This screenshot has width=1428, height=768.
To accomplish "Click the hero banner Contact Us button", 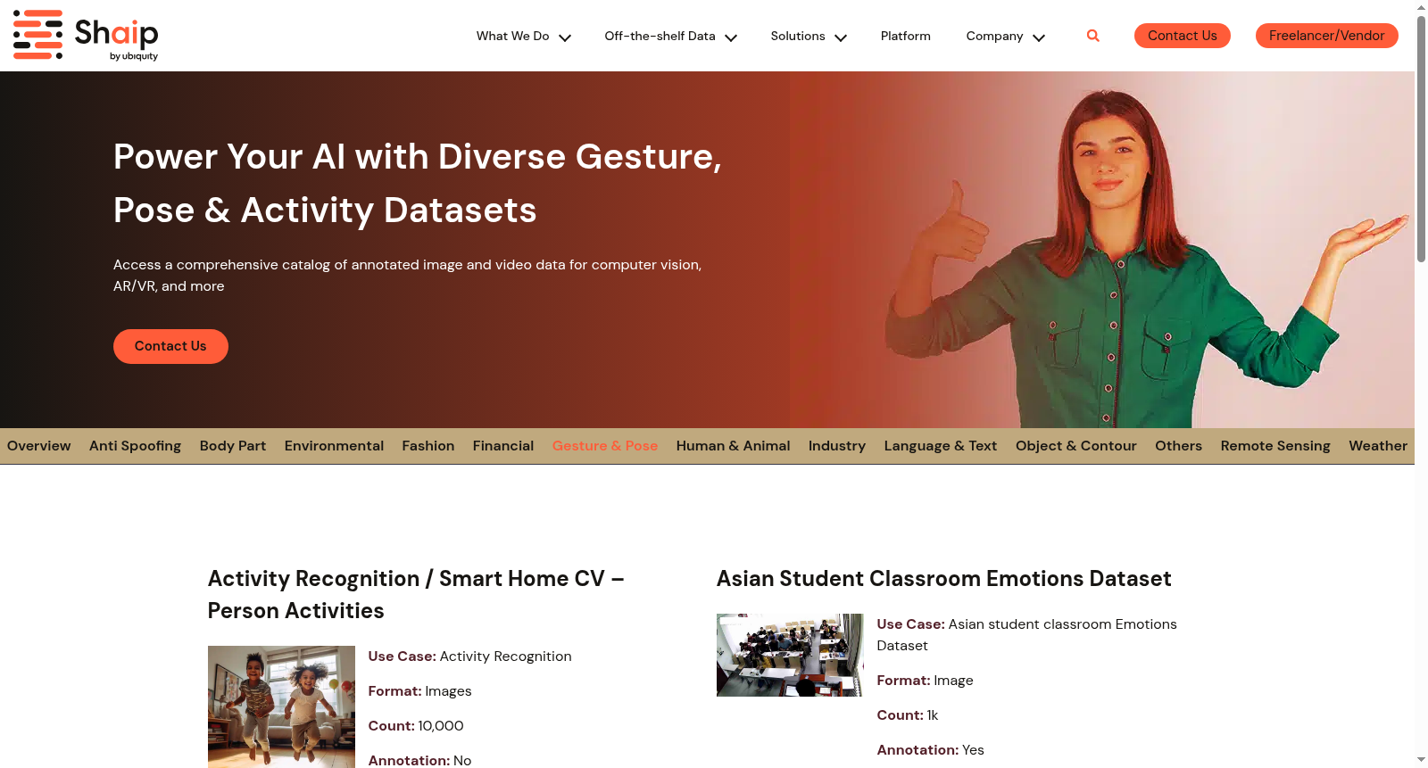I will coord(170,346).
